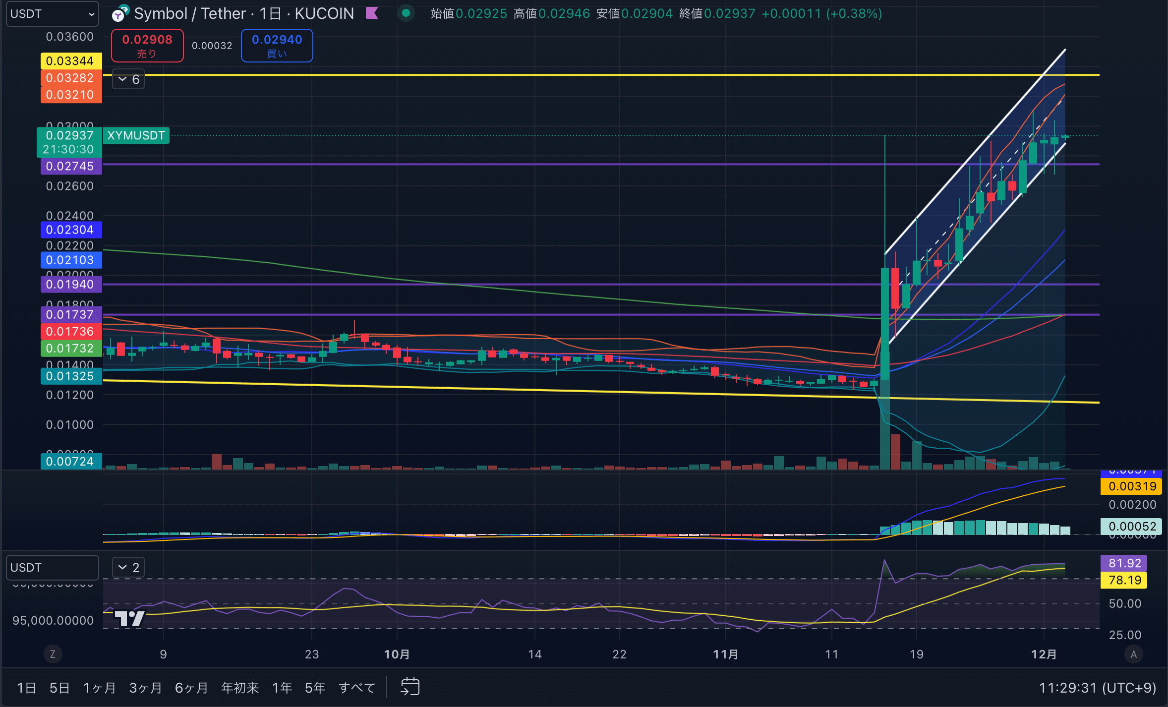Toggle the A auto-scale button
Screen dimensions: 1168x707
tap(1133, 654)
